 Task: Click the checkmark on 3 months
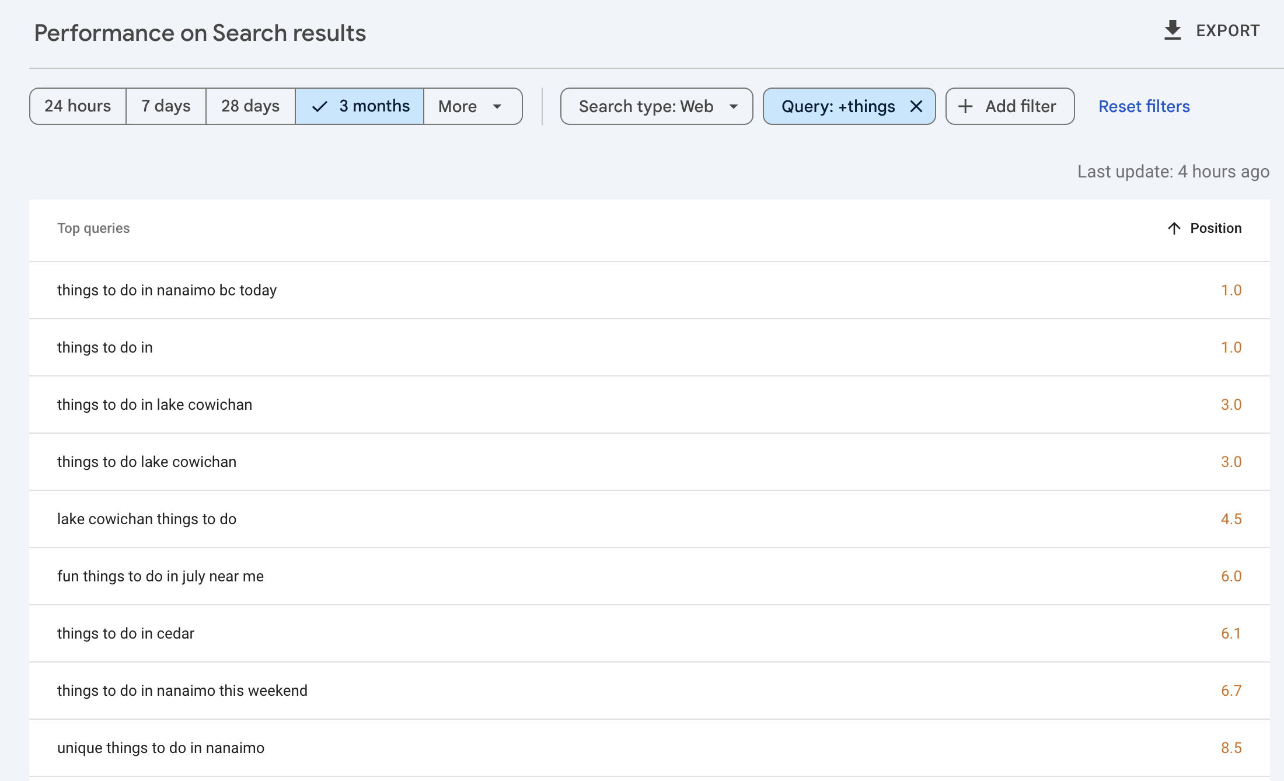[319, 106]
